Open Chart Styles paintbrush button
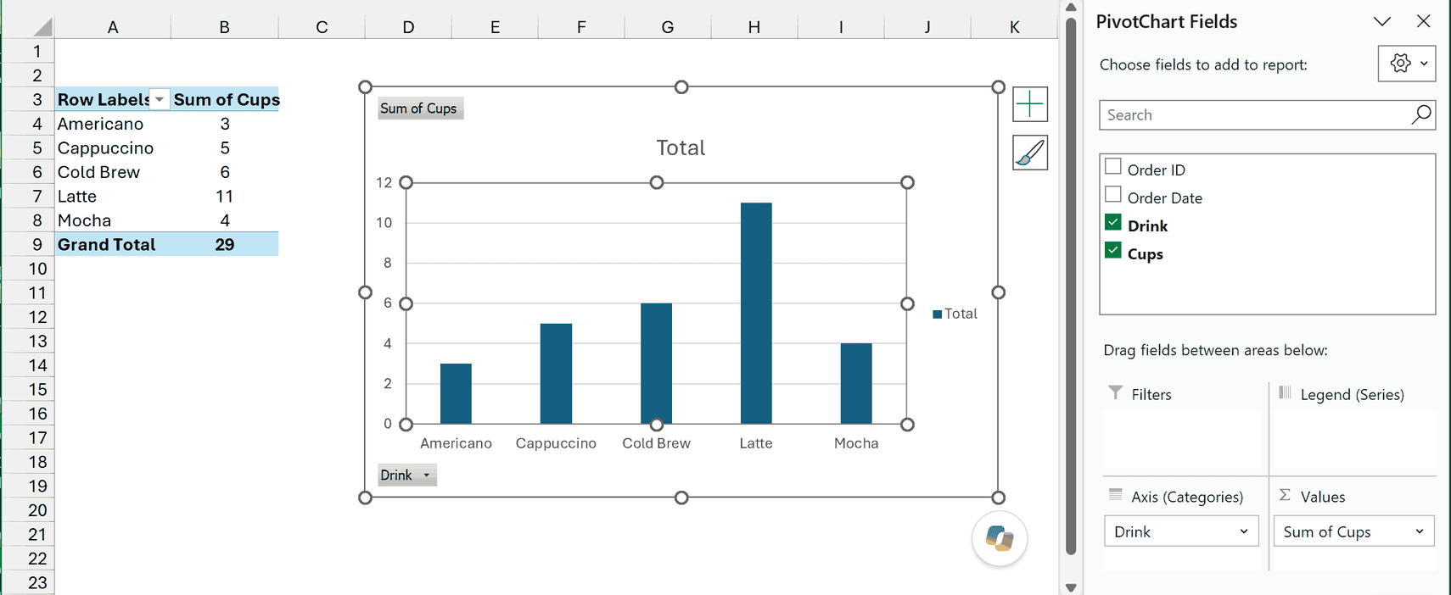This screenshot has width=1451, height=595. coord(1030,153)
